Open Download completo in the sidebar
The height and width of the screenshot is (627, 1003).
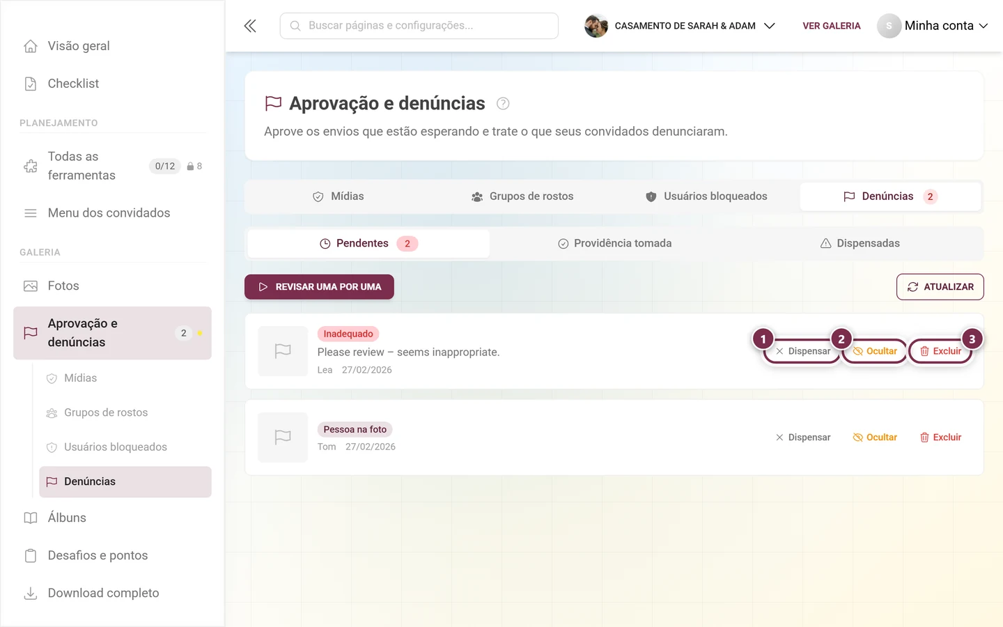112,593
